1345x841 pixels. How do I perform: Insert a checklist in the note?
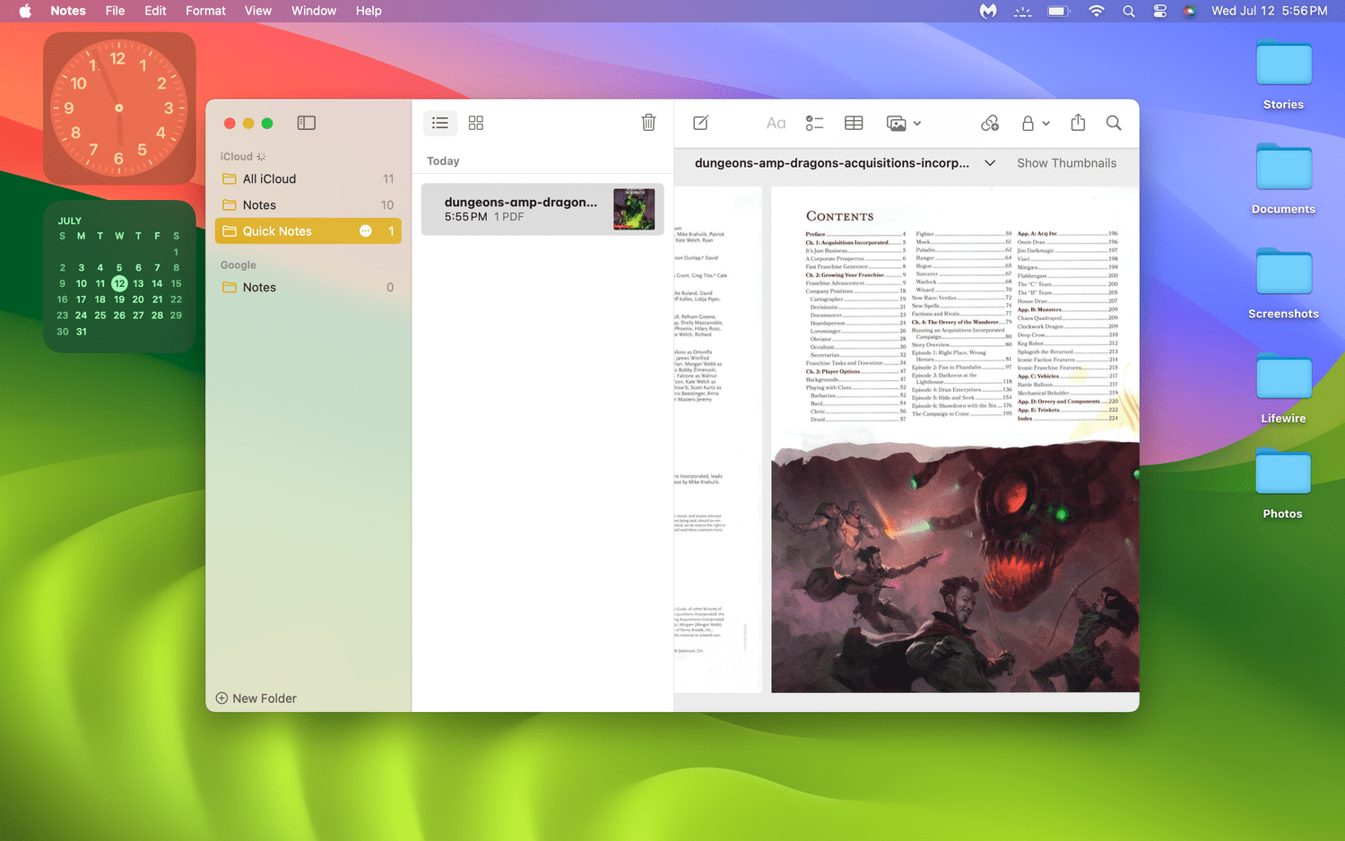tap(814, 123)
